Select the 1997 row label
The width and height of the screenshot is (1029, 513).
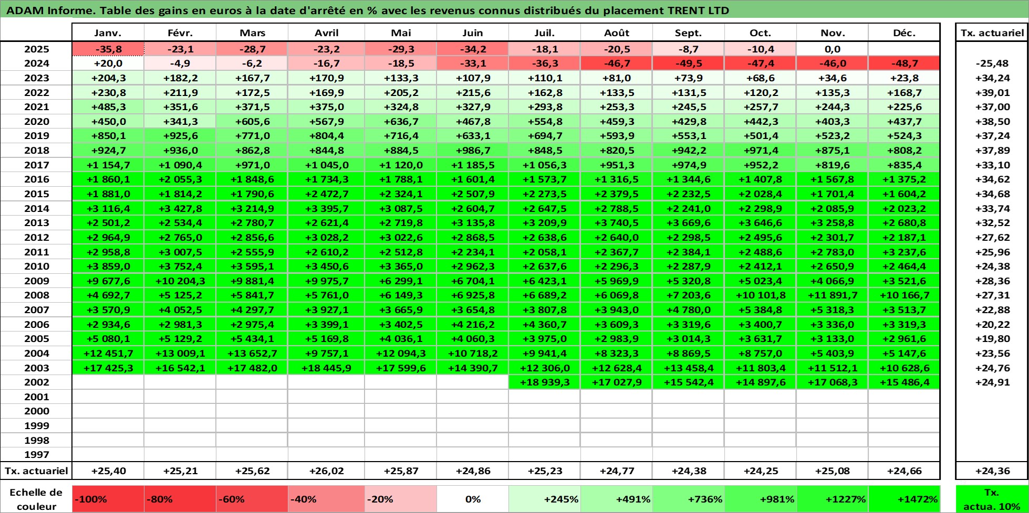pos(36,455)
